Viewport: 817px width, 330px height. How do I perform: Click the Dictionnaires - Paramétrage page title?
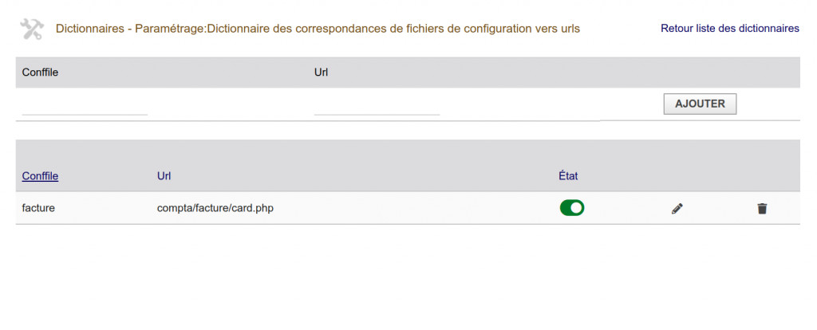point(318,29)
